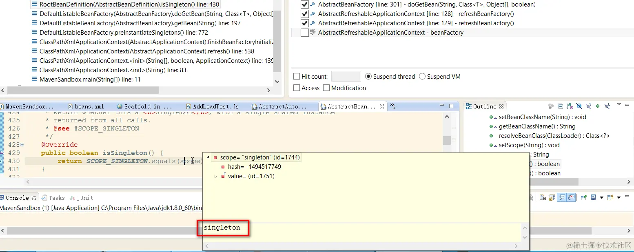
Task: Open the Open Console dropdown arrow
Action: [x=618, y=198]
